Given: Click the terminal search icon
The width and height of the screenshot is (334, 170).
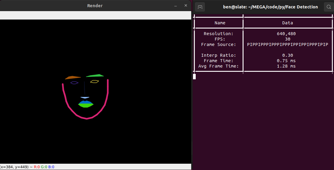Looking at the screenshot, I should tap(329, 7).
